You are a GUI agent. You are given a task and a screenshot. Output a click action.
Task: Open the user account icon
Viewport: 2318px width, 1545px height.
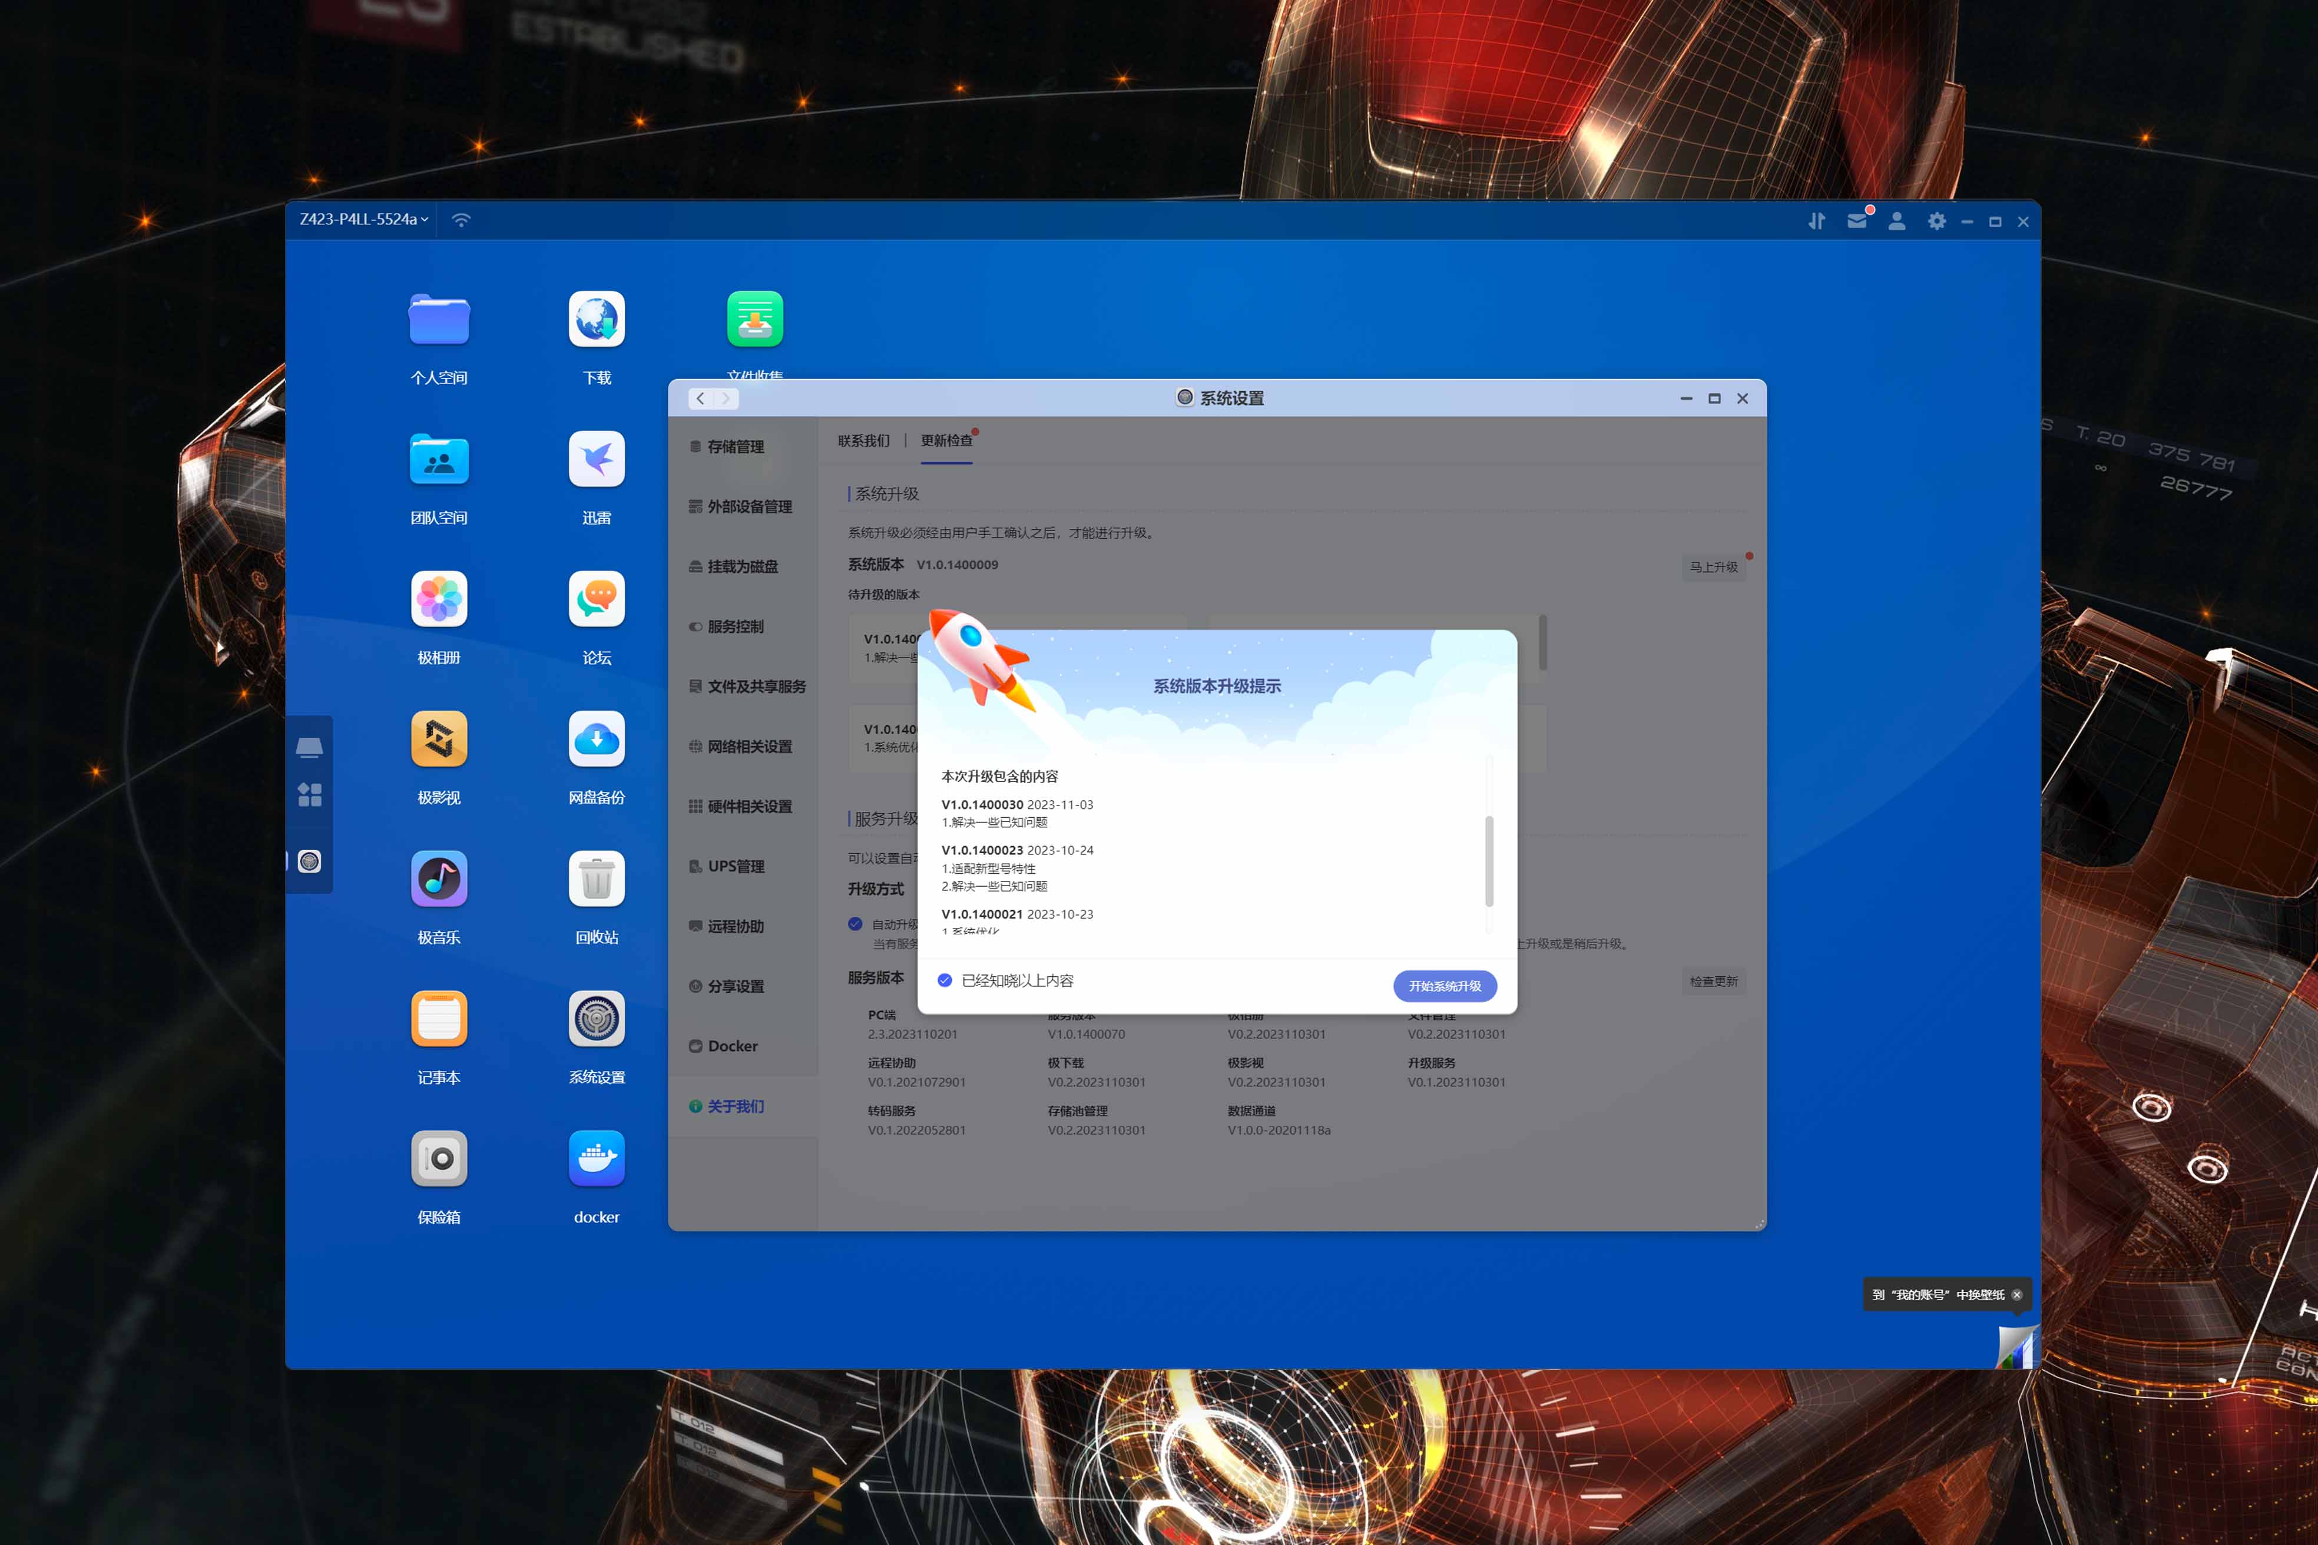pos(1896,221)
